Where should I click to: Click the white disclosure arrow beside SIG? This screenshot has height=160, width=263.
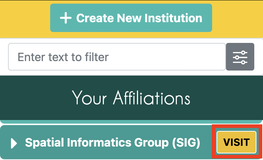(14, 143)
